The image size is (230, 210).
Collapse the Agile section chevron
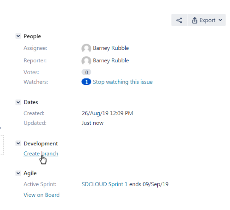coord(18,173)
